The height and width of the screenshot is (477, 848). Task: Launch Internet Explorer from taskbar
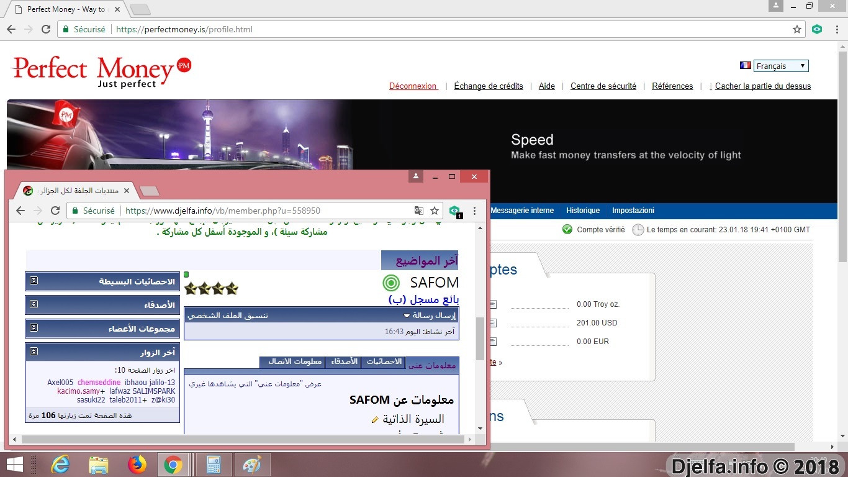tap(60, 465)
